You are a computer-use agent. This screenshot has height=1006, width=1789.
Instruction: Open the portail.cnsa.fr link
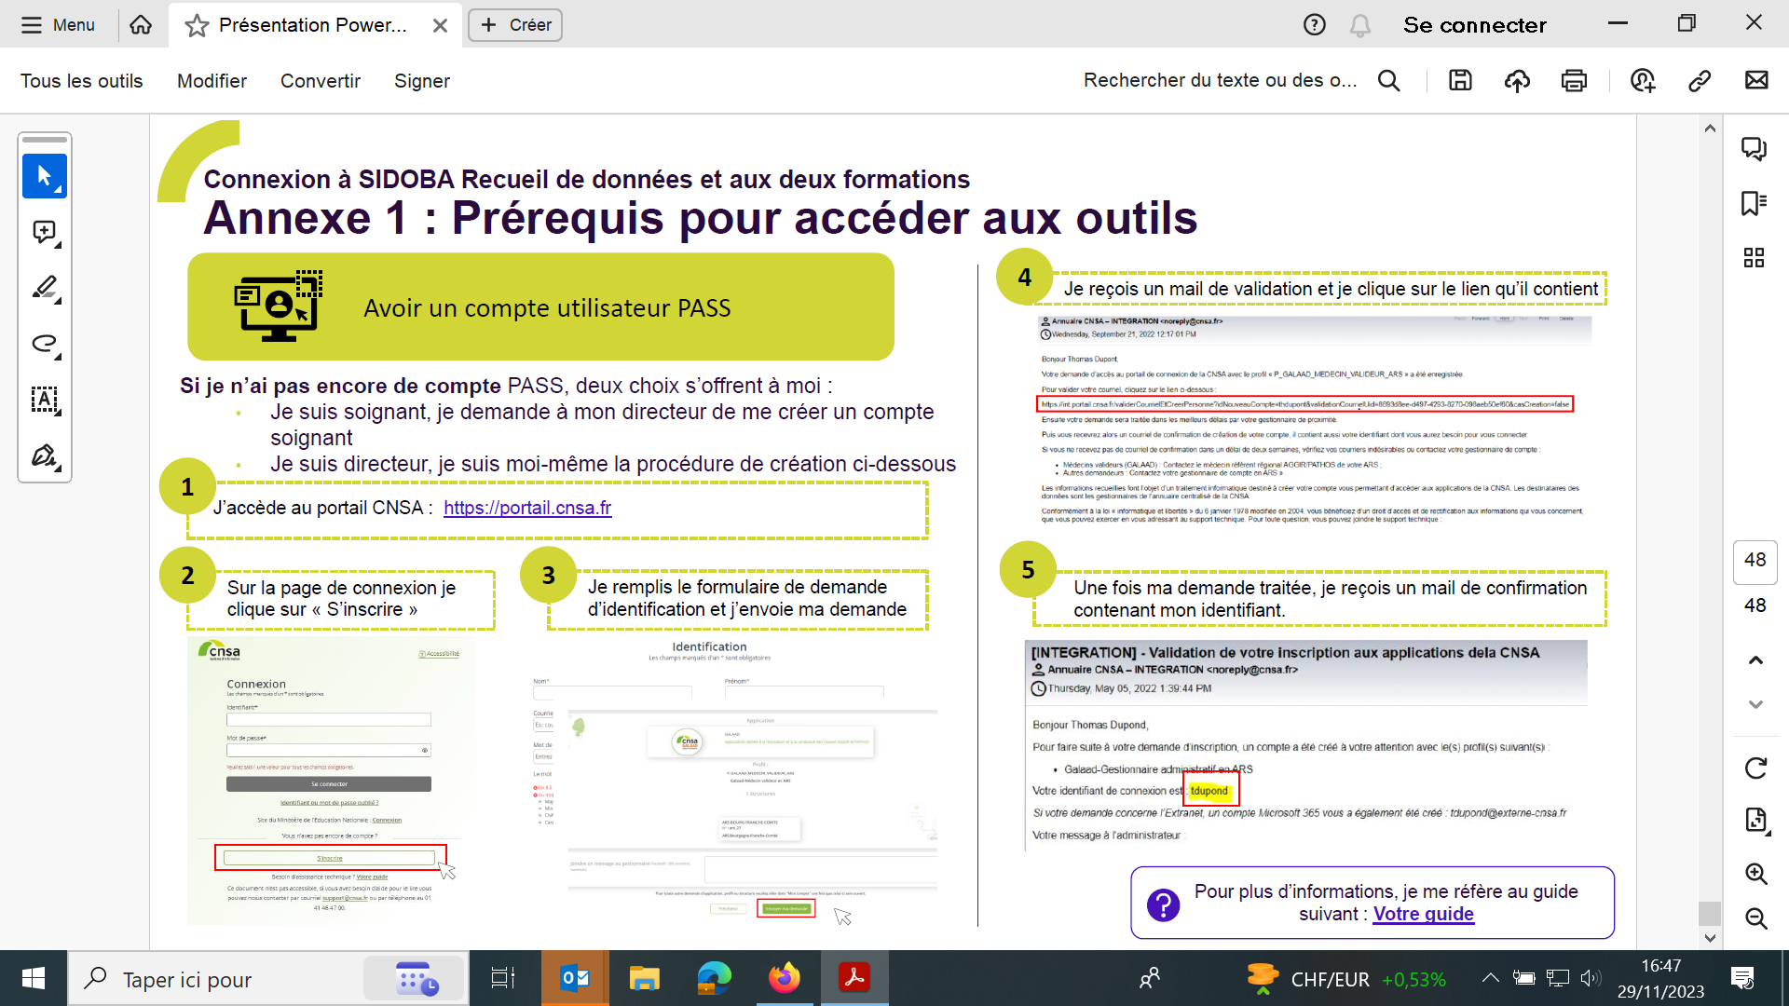click(527, 508)
